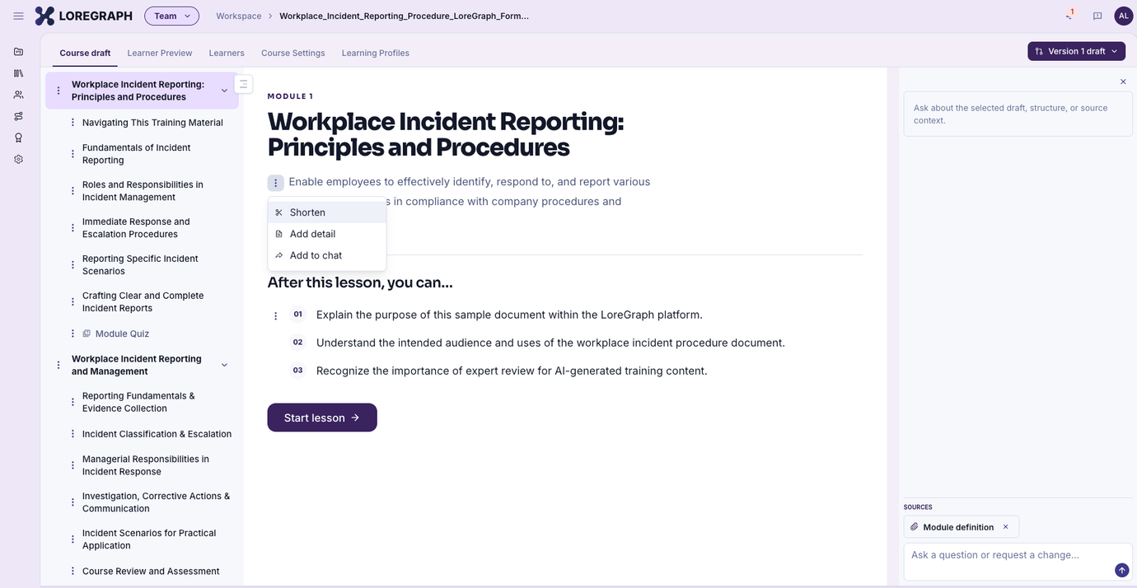Open options for Crafting Clear and Complete Reports
Image resolution: width=1137 pixels, height=588 pixels.
[73, 302]
